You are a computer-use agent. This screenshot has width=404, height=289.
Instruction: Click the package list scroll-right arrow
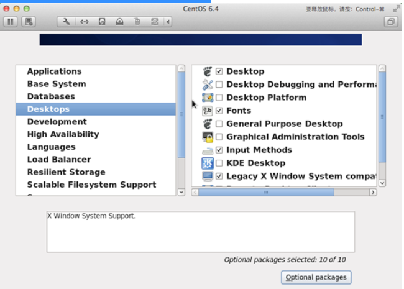373,192
